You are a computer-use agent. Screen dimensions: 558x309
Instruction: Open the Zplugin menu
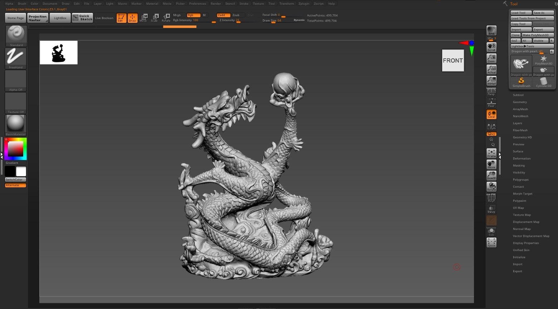[x=304, y=4]
